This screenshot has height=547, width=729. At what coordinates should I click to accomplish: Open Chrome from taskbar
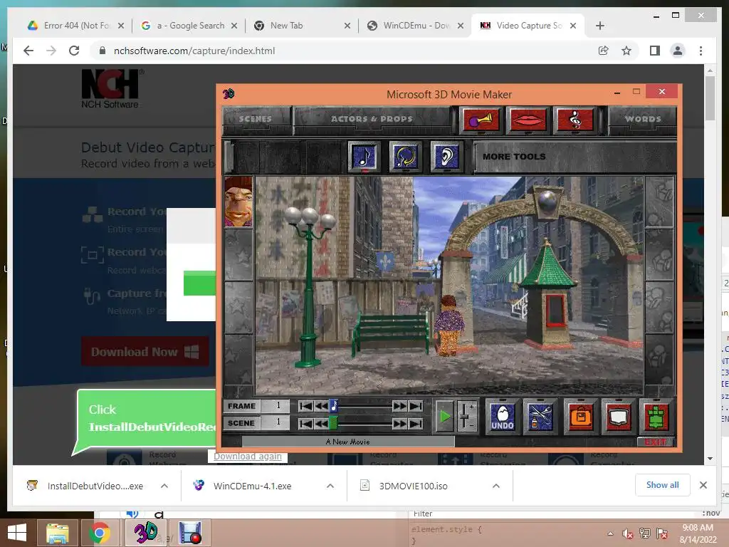[x=100, y=533]
